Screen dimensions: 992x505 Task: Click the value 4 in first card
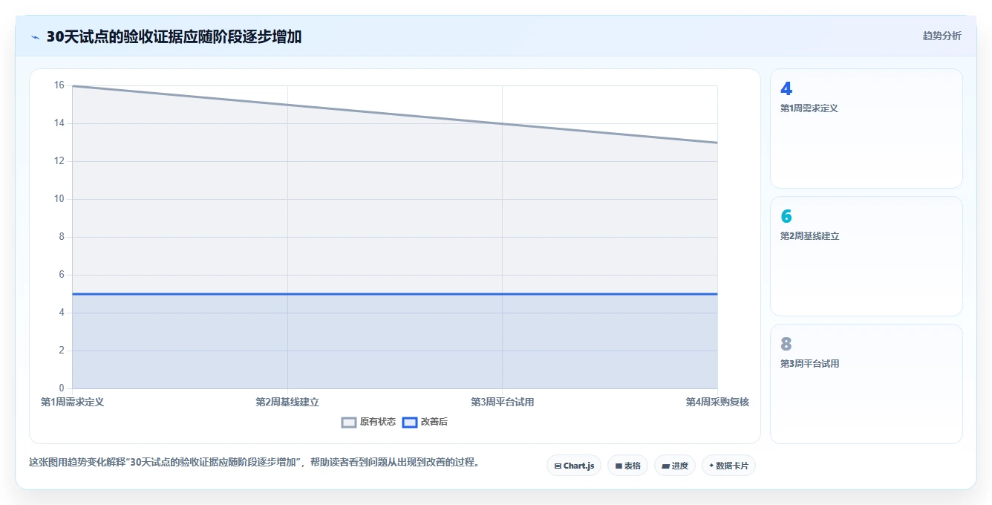point(786,89)
